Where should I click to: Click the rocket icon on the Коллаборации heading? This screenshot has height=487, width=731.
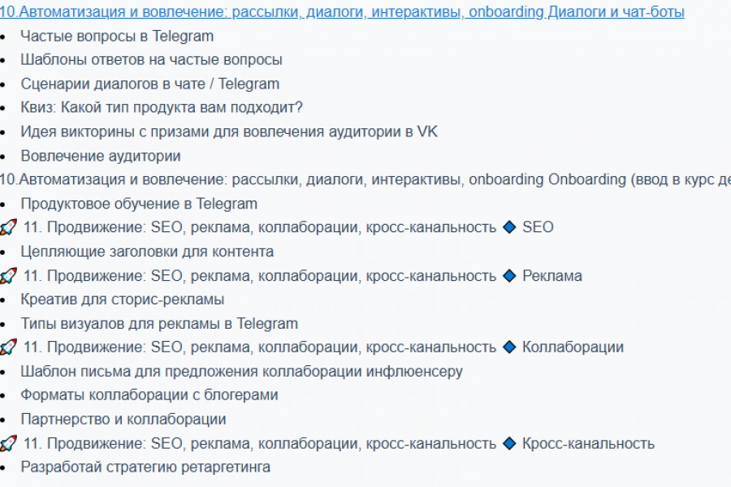click(x=8, y=347)
